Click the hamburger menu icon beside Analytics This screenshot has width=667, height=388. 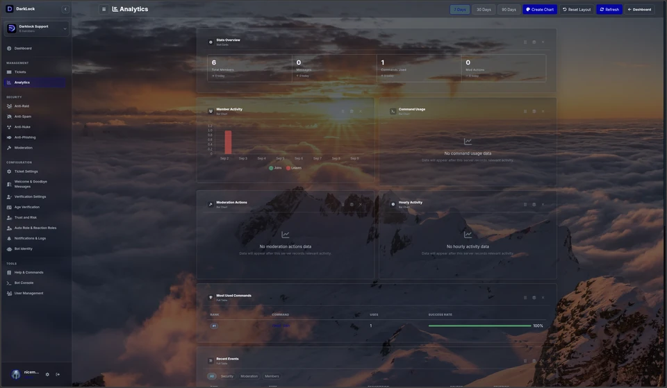pyautogui.click(x=104, y=9)
